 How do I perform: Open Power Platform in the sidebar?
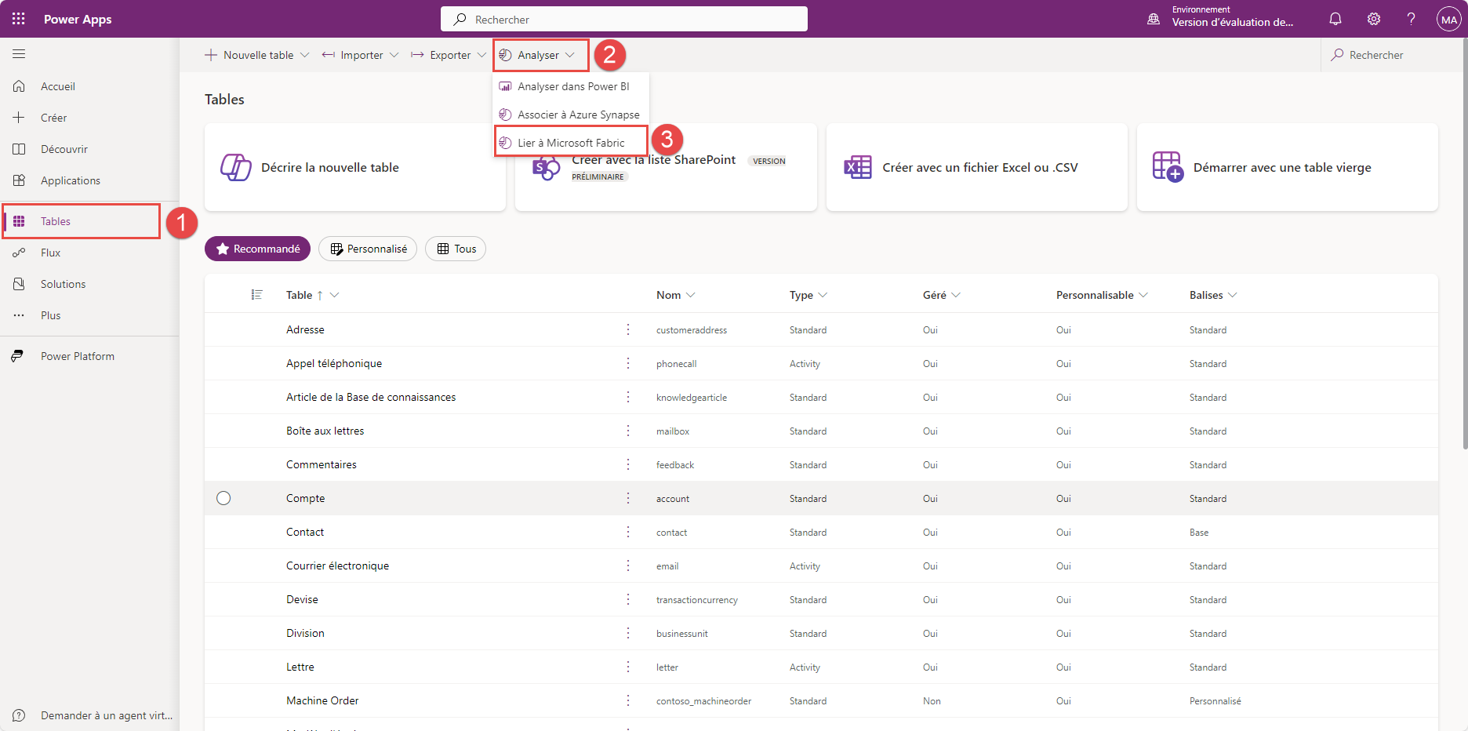point(78,356)
